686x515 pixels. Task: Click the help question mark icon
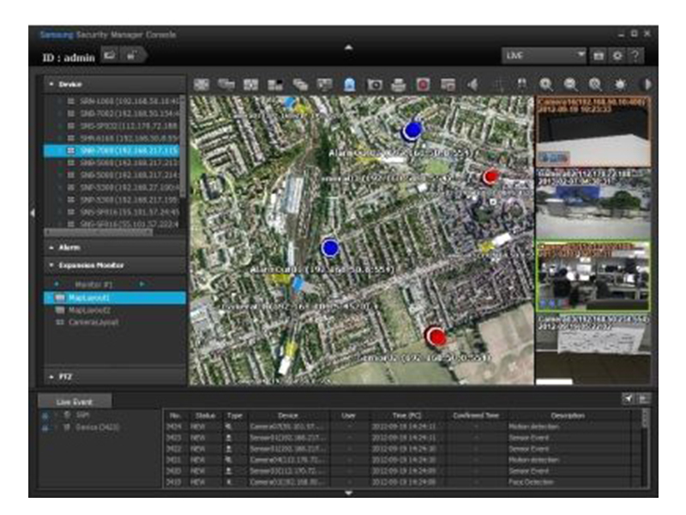point(635,55)
